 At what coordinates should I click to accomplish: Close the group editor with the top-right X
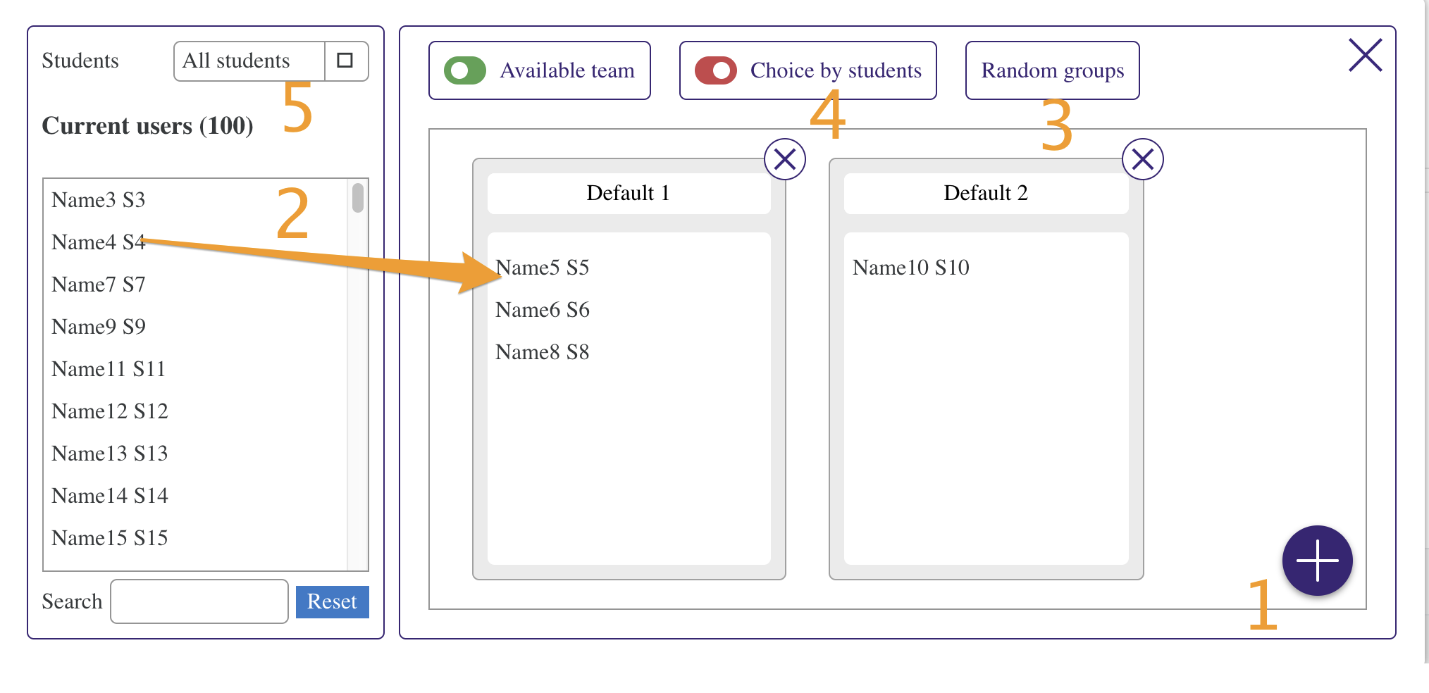point(1365,54)
